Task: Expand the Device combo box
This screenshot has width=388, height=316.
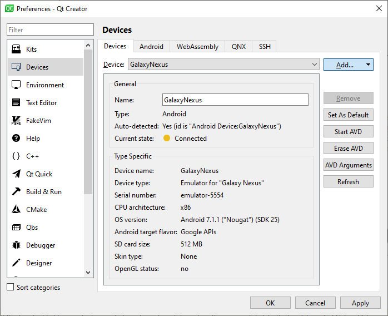Action: click(223, 65)
